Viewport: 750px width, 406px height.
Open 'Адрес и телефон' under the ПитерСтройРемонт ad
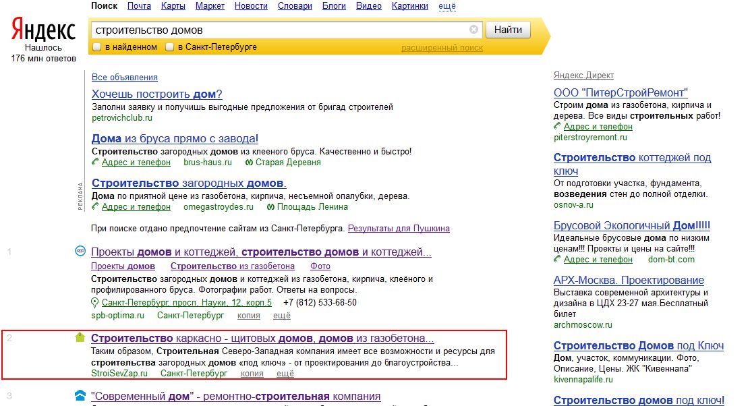[598, 126]
